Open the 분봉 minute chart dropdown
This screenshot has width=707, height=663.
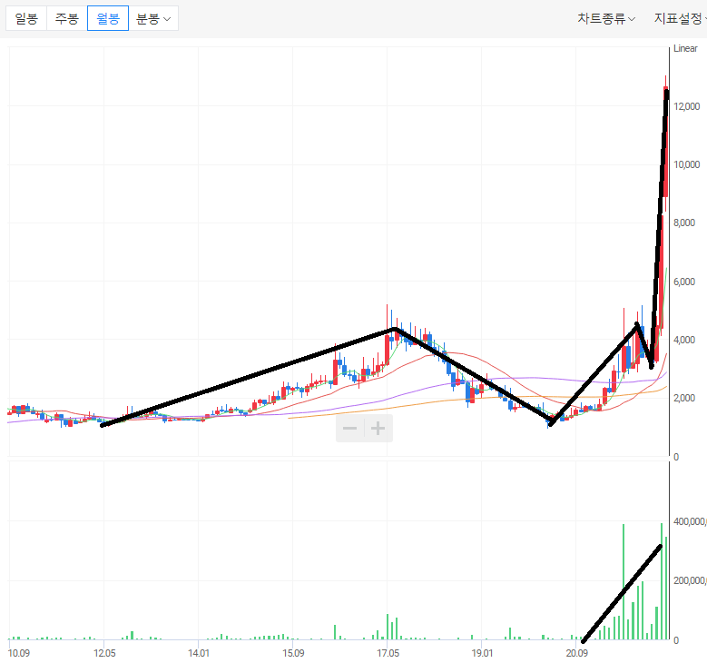(153, 18)
